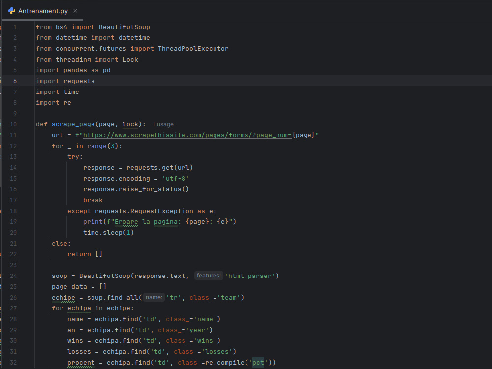492x369 pixels.
Task: Click 'ThreadPoolExecutor' on line 3
Action: pos(193,49)
